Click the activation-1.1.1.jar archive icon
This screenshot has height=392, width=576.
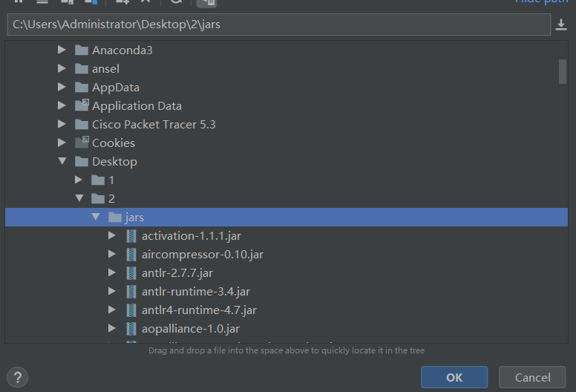click(x=131, y=236)
